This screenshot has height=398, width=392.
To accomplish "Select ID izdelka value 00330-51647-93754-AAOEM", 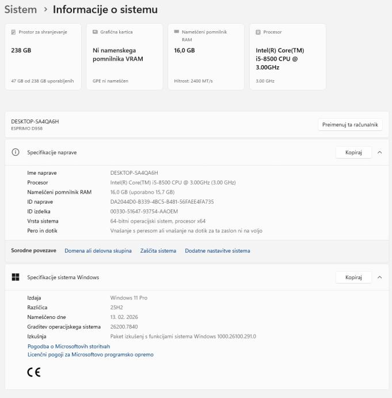I will (144, 212).
